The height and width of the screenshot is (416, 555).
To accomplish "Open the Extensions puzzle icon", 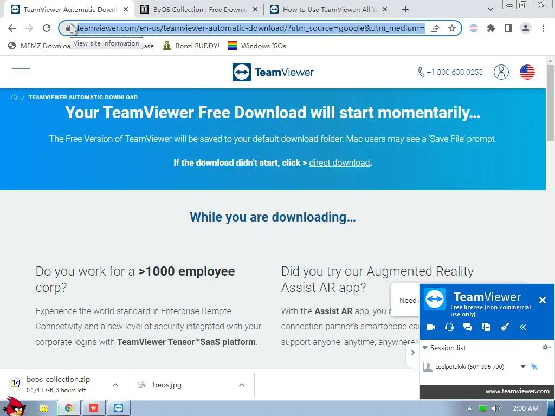I will (x=491, y=28).
